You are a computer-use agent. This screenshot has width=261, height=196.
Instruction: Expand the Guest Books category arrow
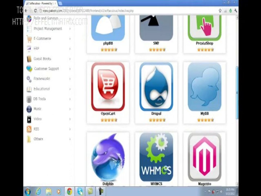pos(70,59)
